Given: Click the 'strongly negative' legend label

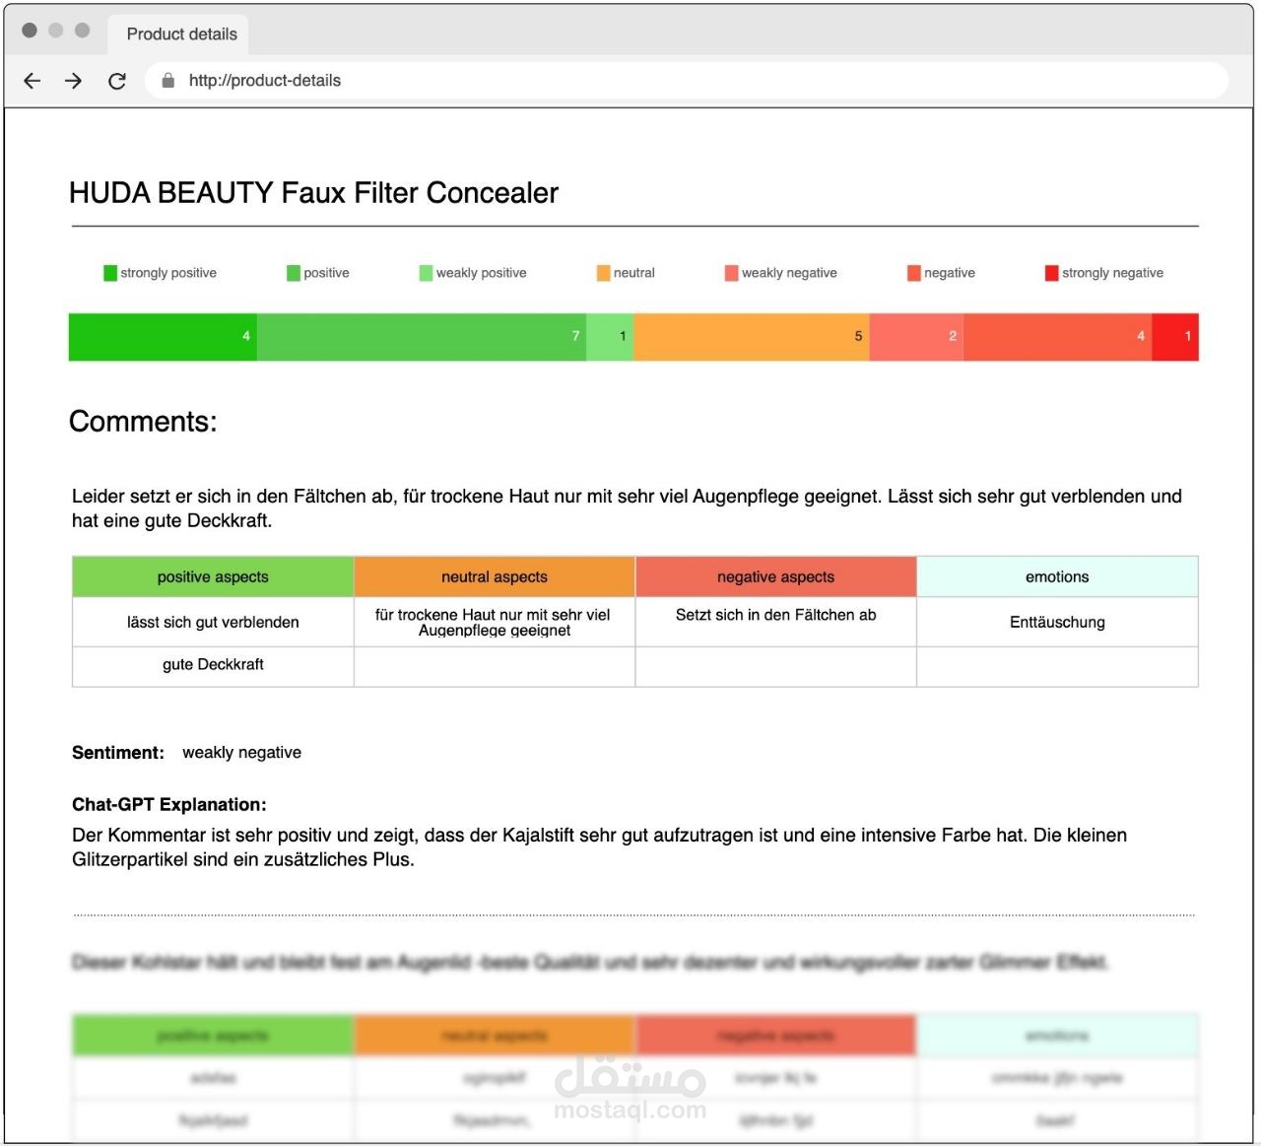Looking at the screenshot, I should (1112, 273).
